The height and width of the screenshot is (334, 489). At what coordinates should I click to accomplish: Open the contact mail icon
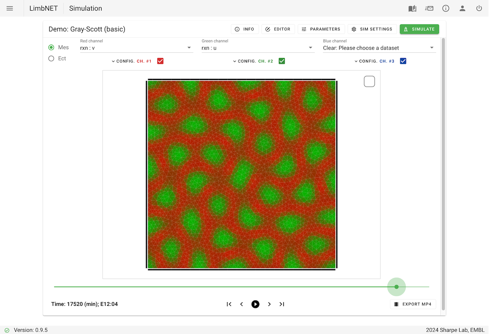click(x=429, y=8)
